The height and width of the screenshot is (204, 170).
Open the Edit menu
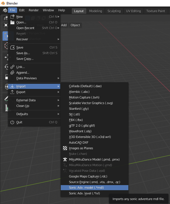[22, 10]
